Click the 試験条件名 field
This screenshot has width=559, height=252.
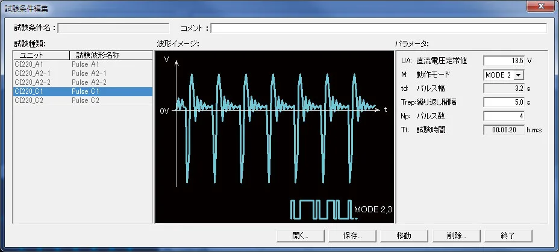[113, 28]
